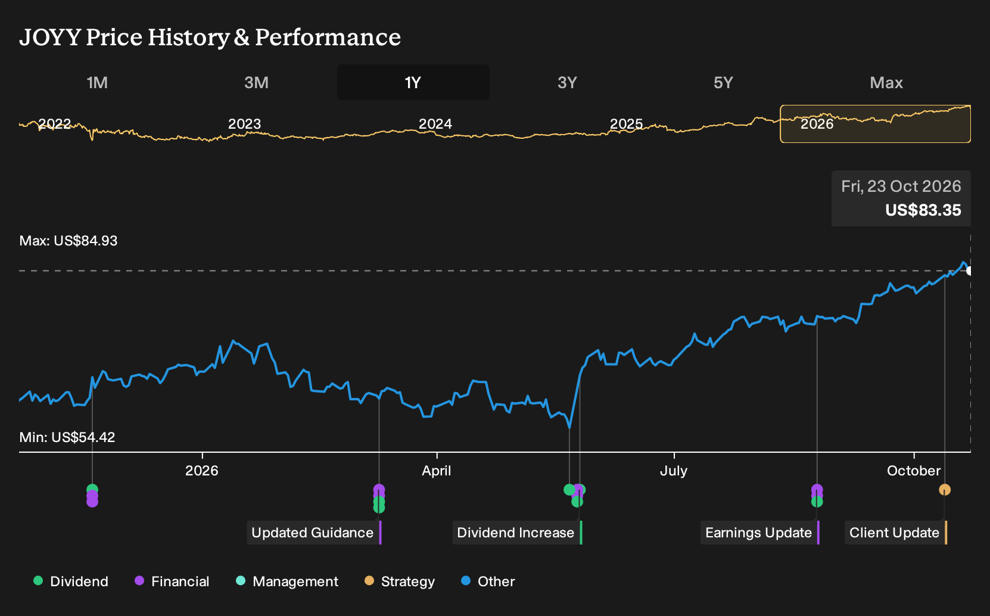Screen dimensions: 990x616
Task: Click the October axis label
Action: tap(914, 471)
